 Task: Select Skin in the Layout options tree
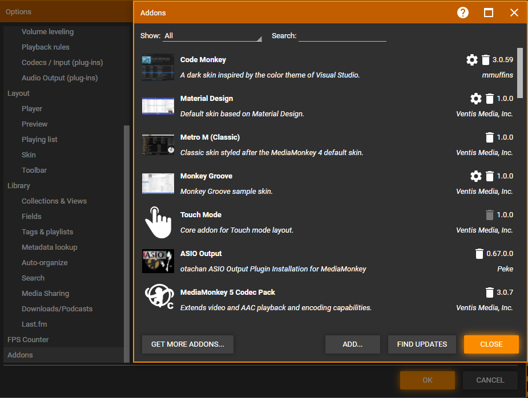29,155
